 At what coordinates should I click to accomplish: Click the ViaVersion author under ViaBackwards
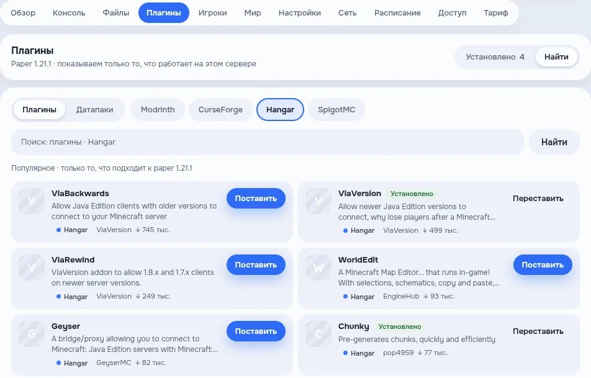point(114,230)
